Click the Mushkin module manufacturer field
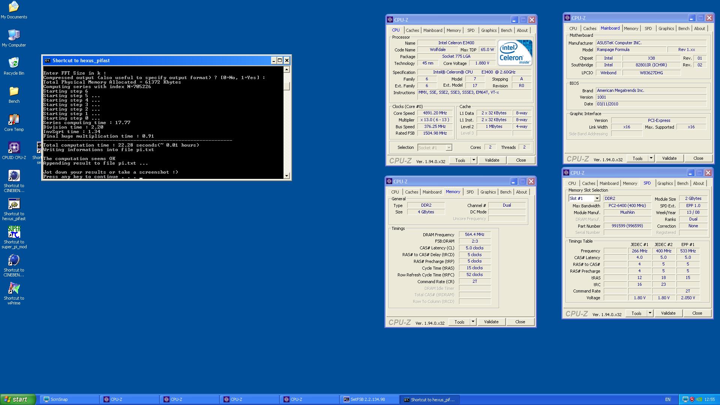This screenshot has height=405, width=720. pyautogui.click(x=627, y=212)
